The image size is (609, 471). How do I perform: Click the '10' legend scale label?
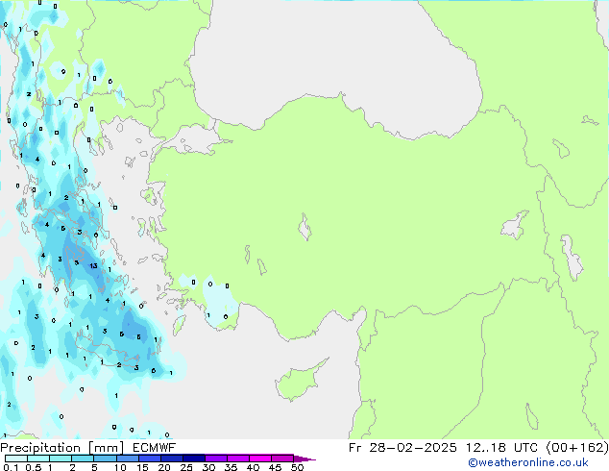click(x=120, y=467)
